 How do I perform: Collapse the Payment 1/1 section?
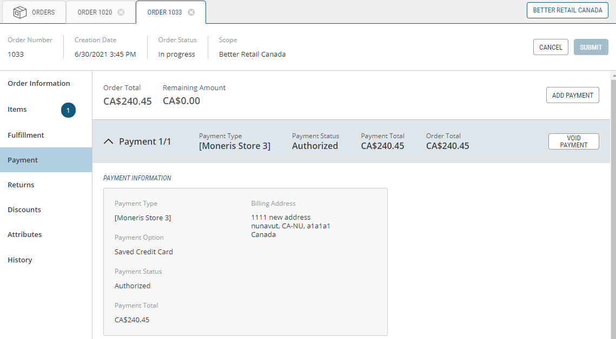[108, 141]
